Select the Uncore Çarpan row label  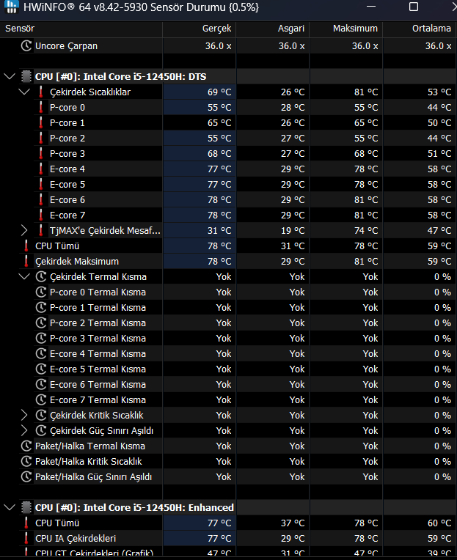tap(66, 46)
